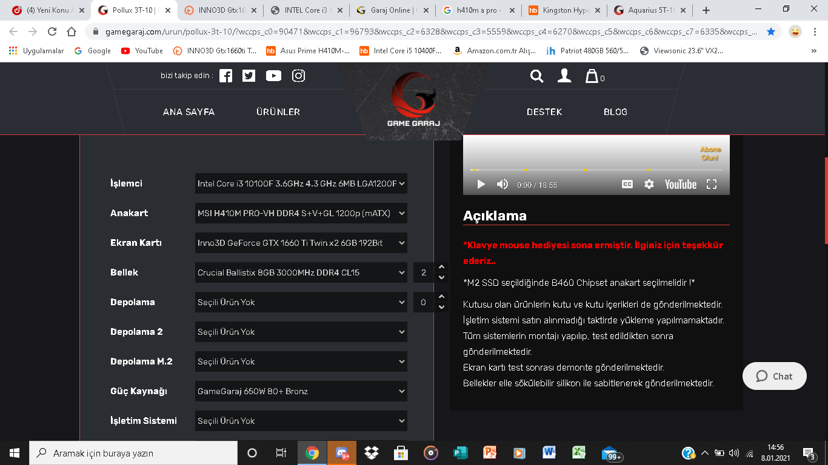The image size is (828, 465).
Task: Open the İşlemci processor dropdown
Action: (301, 183)
